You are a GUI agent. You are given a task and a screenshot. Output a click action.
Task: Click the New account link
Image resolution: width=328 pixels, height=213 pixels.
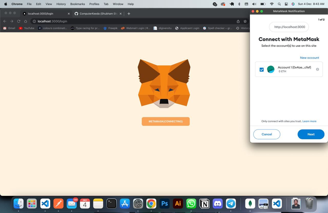click(310, 58)
